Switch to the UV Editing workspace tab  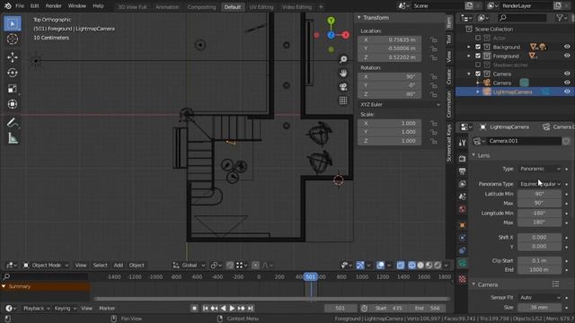[x=261, y=7]
